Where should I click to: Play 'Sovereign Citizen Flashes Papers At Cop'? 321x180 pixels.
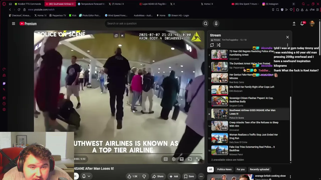[248, 101]
